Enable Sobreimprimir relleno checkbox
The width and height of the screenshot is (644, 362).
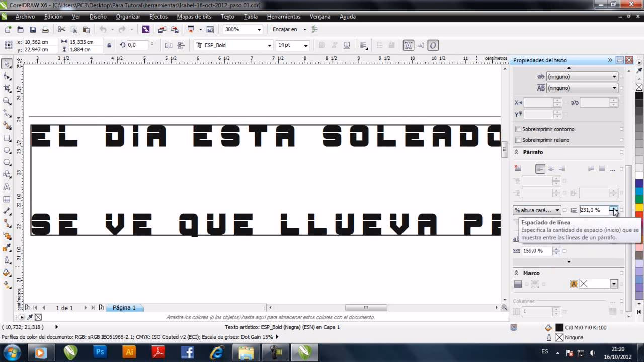[518, 140]
